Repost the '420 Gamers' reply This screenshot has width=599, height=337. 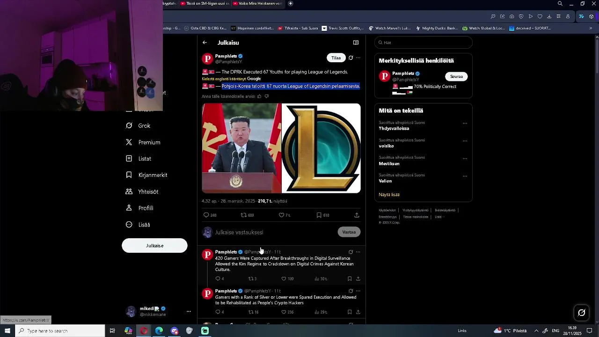click(252, 279)
